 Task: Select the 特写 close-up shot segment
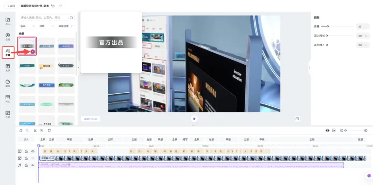[x=185, y=140]
